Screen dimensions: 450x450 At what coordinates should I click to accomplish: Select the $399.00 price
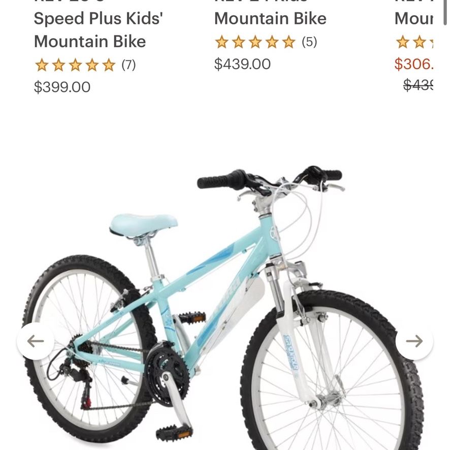[62, 87]
